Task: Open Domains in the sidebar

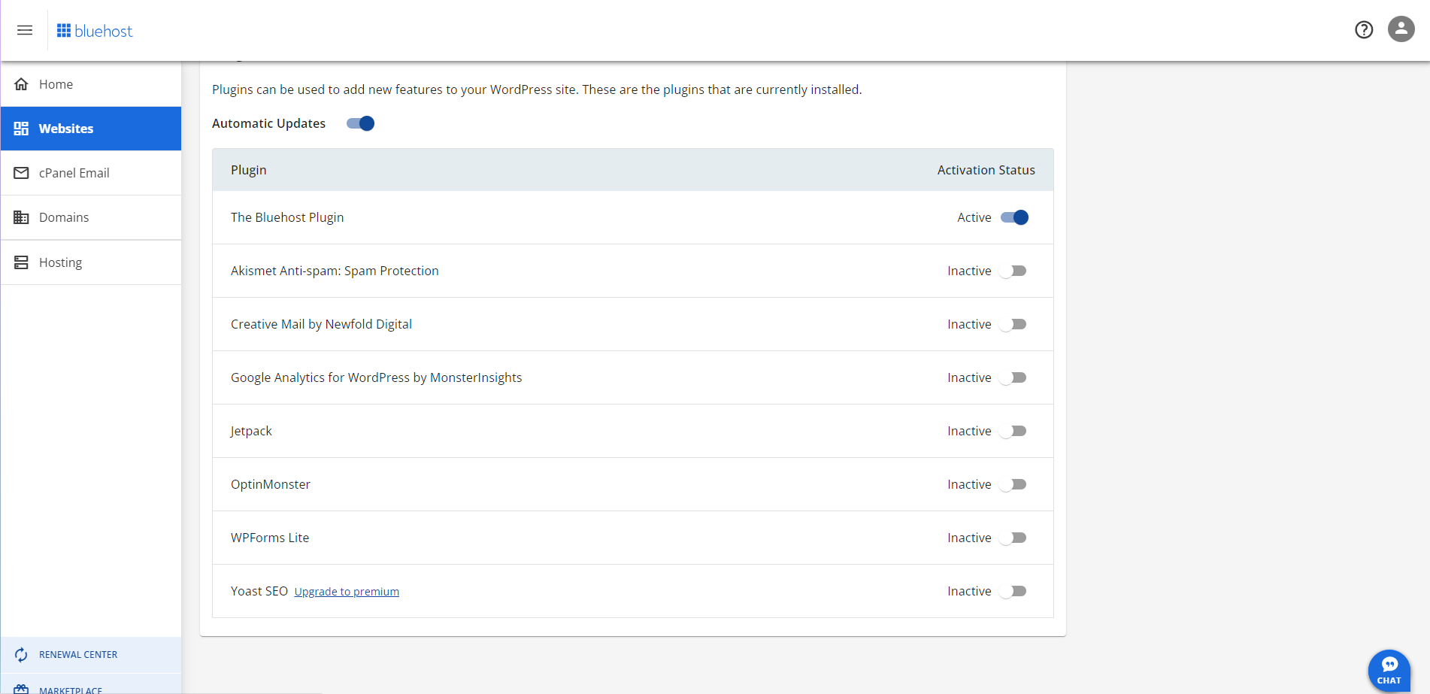Action: pyautogui.click(x=91, y=217)
